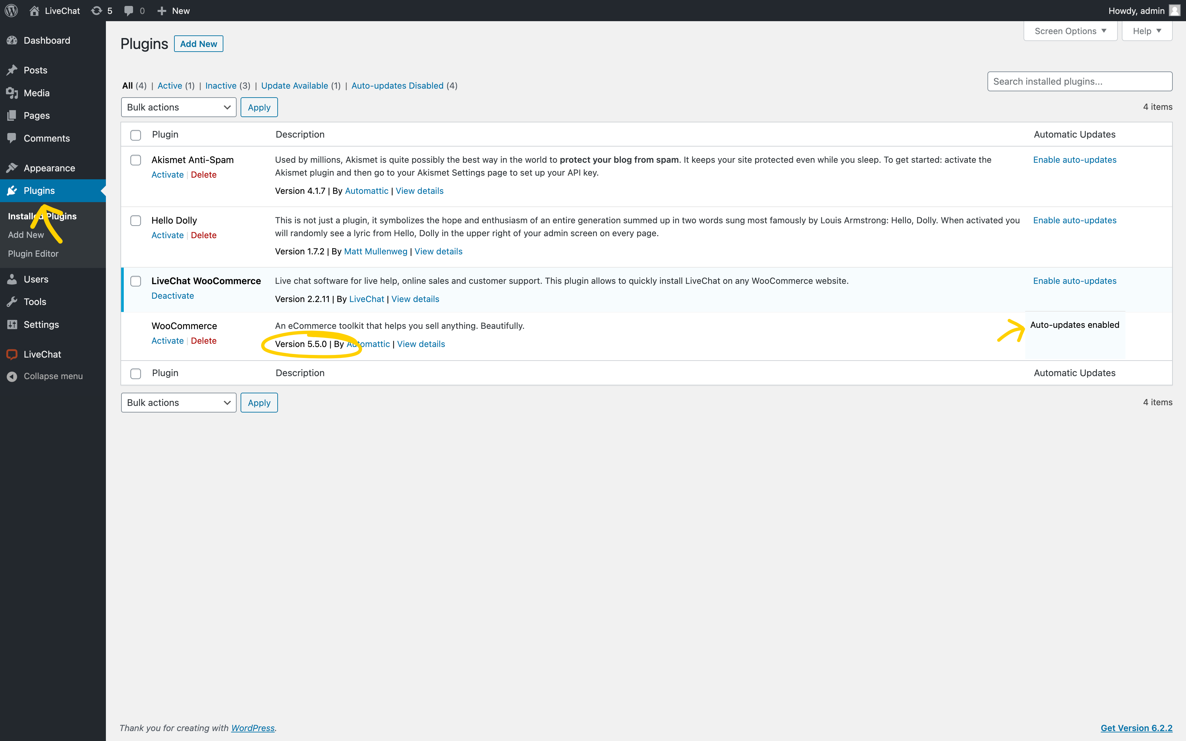Filter by Active plugins

tap(169, 86)
